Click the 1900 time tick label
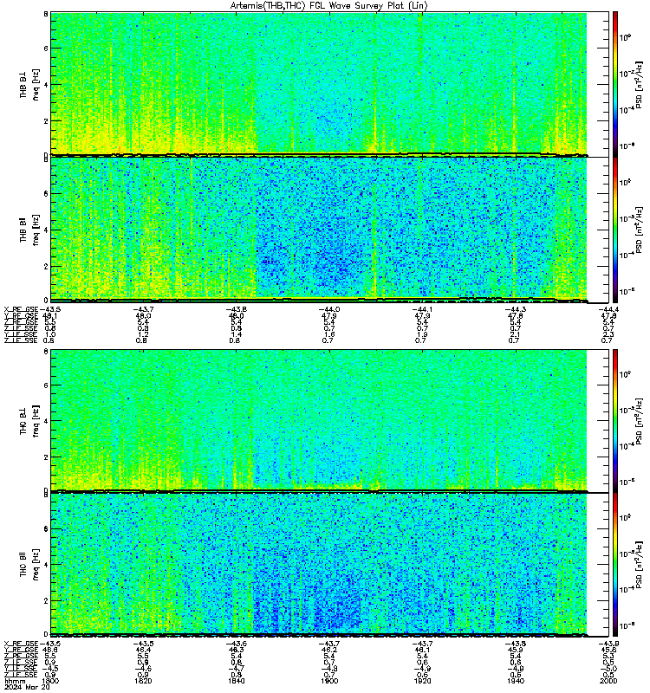 329,681
